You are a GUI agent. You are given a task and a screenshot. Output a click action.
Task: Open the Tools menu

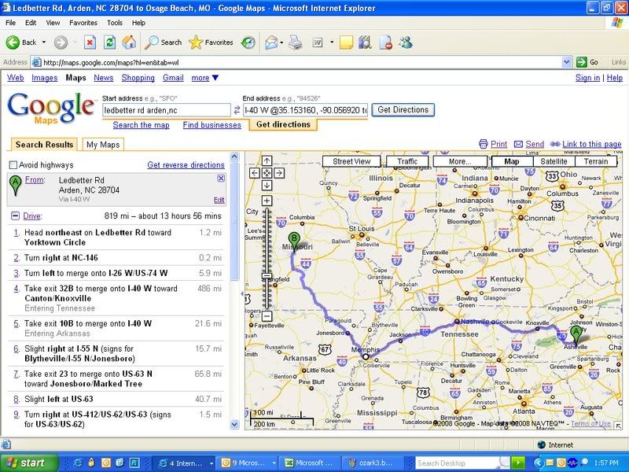click(x=114, y=23)
